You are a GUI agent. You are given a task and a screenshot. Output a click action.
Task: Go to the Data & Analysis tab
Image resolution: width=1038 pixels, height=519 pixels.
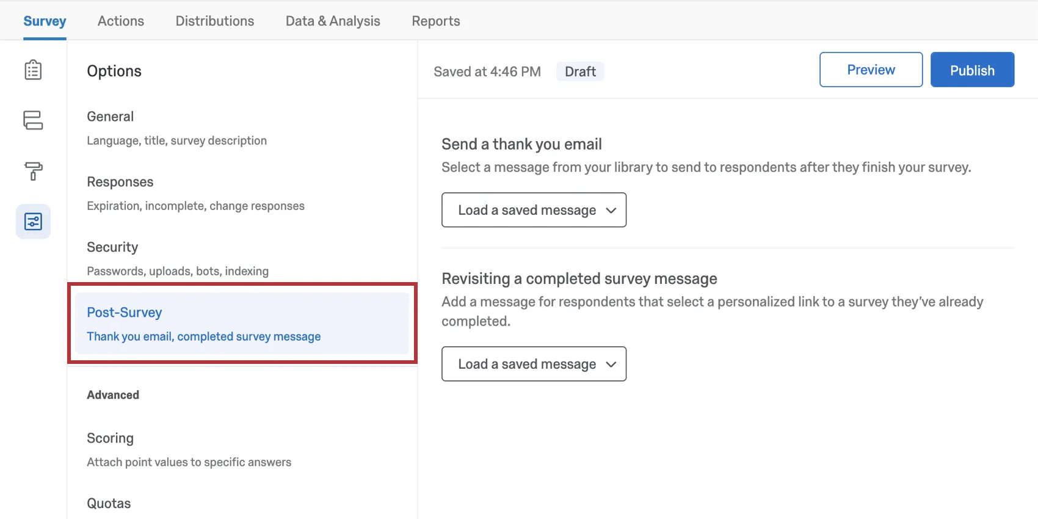pyautogui.click(x=333, y=21)
